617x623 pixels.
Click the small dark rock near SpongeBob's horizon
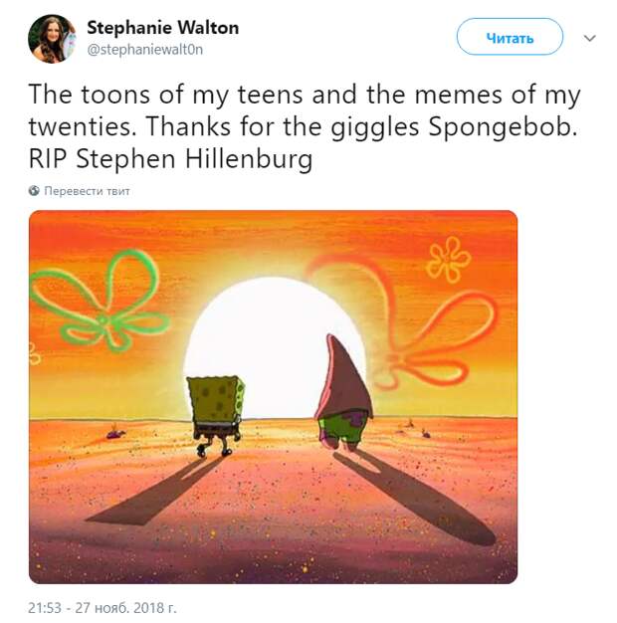pyautogui.click(x=115, y=432)
